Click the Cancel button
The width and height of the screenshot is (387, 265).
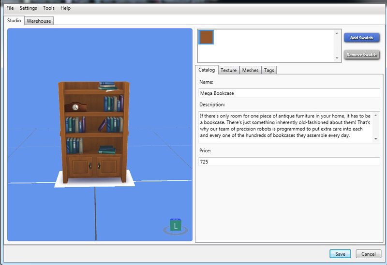point(368,254)
